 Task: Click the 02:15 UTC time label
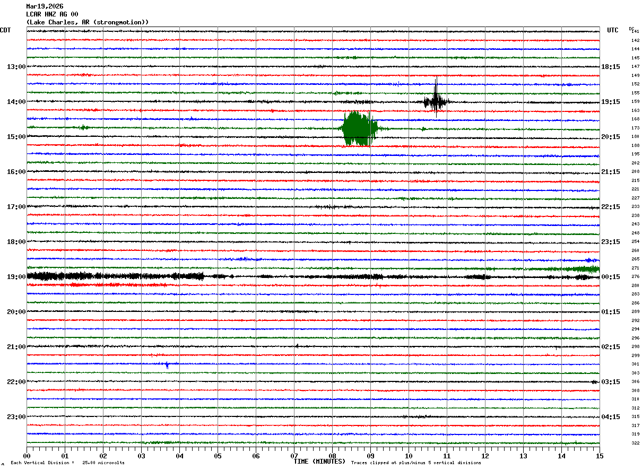(611, 347)
